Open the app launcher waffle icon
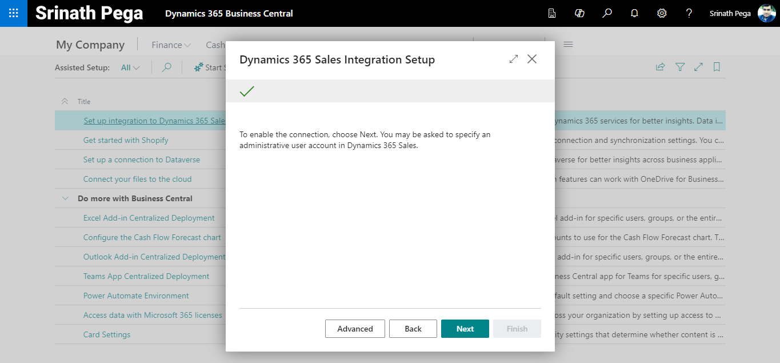Screen dimensions: 780x363 tap(13, 13)
